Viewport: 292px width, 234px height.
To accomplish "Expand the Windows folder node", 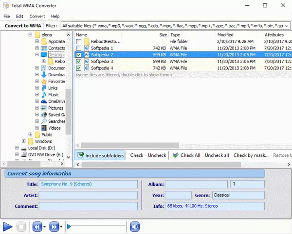I will point(23,141).
